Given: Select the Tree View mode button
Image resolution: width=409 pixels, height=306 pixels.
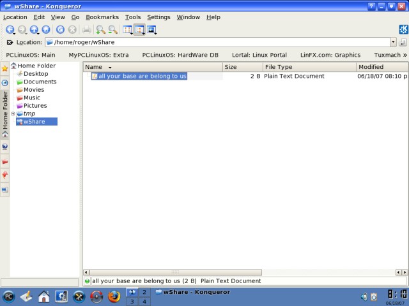Looking at the screenshot, I should point(139,29).
